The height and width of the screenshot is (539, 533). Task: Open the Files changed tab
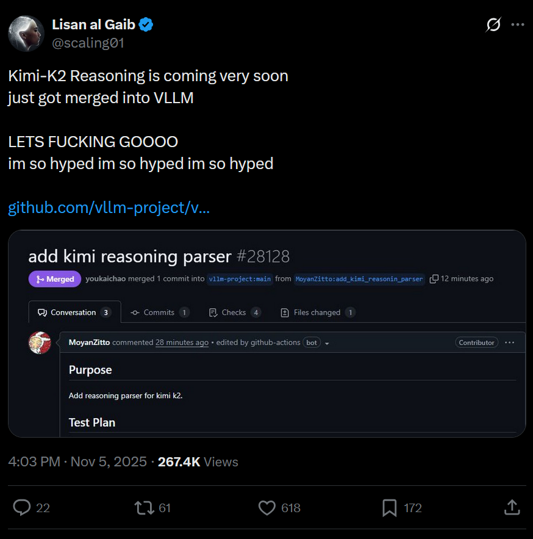point(318,313)
